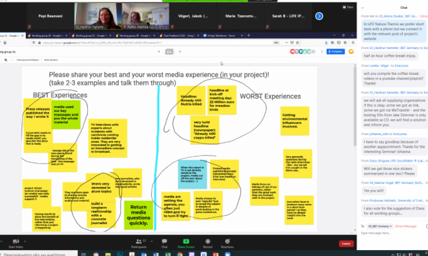Screen dimensions: 428x256
Task: Click Hintergrund festlegen in Jamboard toolbar
Action: [27, 60]
